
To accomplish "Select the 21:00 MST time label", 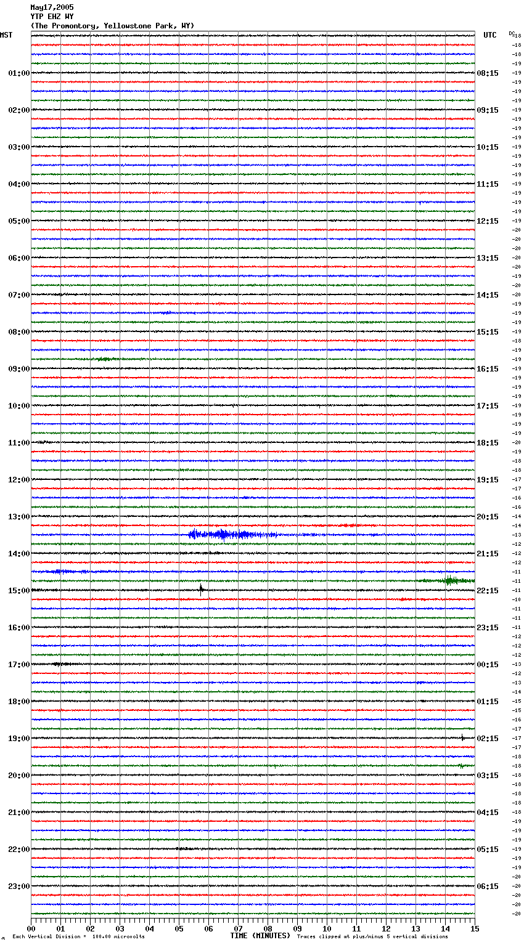I will coord(19,813).
